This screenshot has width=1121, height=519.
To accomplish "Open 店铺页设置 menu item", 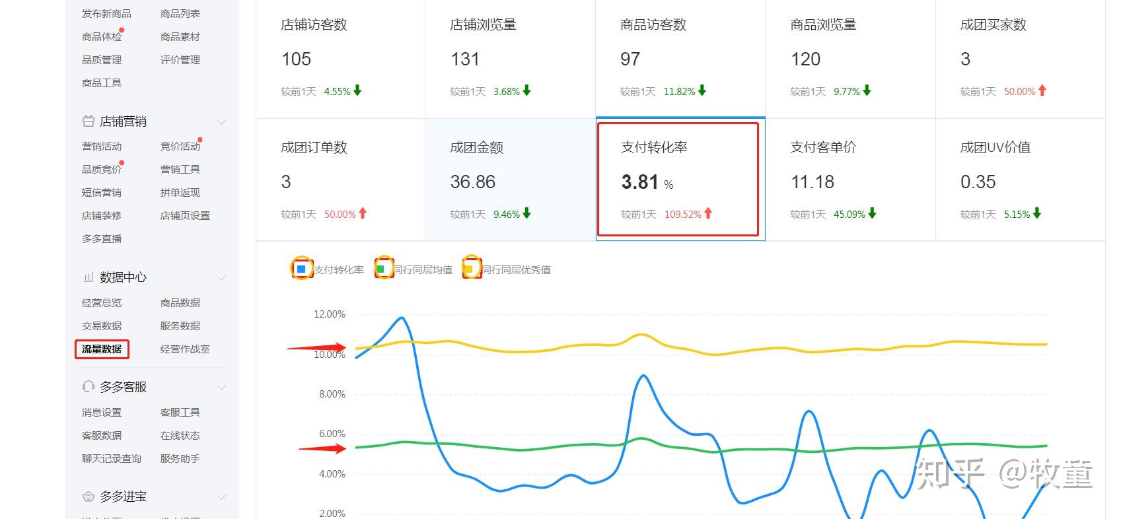I will (x=185, y=216).
